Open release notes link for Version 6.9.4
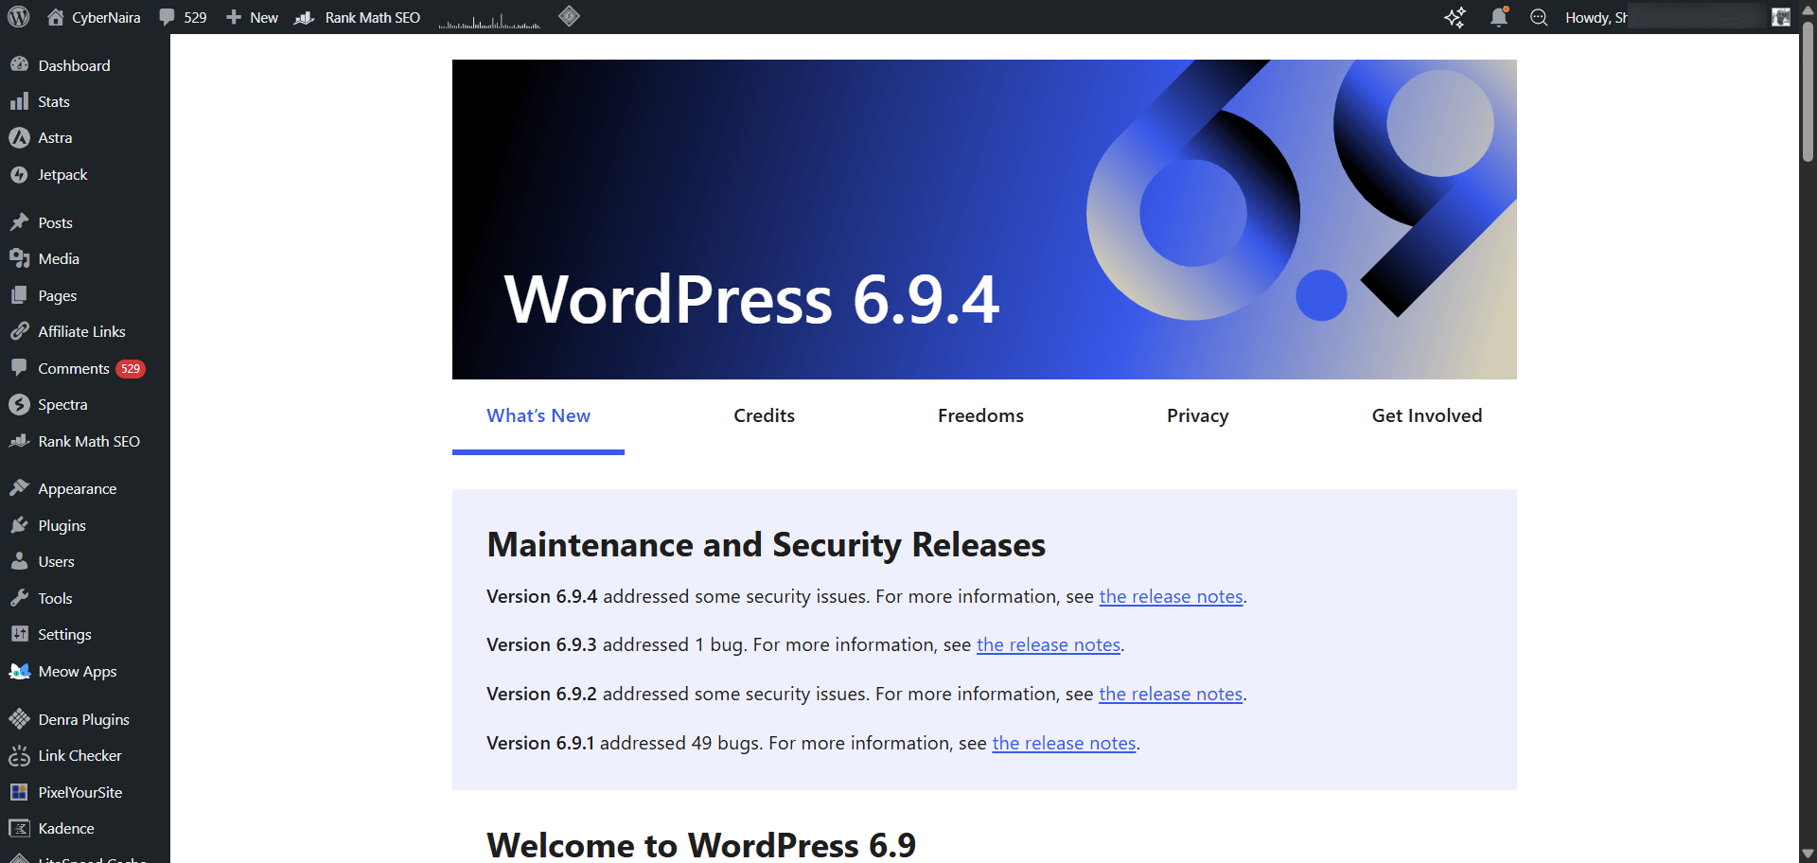The image size is (1817, 863). point(1171,596)
